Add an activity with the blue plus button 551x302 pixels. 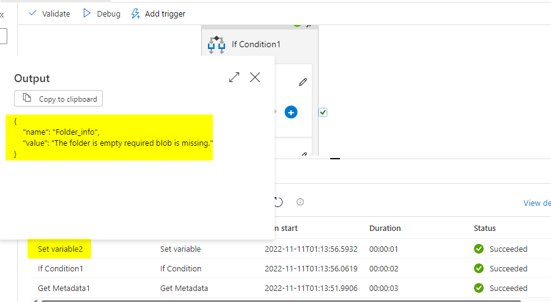pos(290,112)
